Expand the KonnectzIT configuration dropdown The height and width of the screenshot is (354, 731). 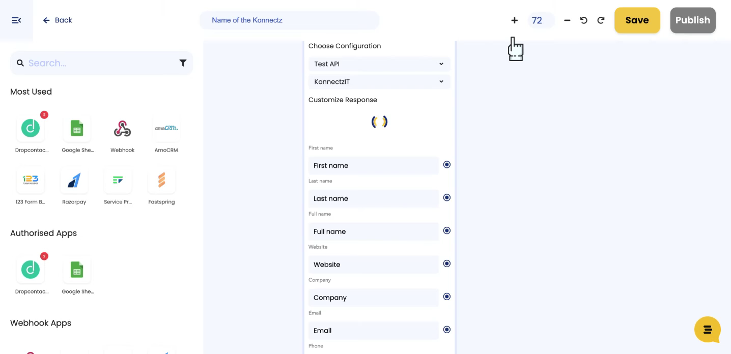pos(379,82)
